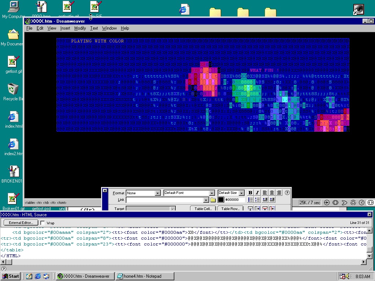The height and width of the screenshot is (281, 375).
Task: Enable the Wrap checkbox in HTML Source
Action: tap(42, 223)
